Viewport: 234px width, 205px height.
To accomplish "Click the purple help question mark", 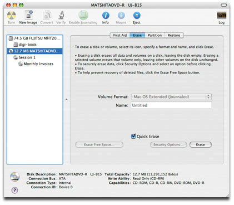I will 14,190.
